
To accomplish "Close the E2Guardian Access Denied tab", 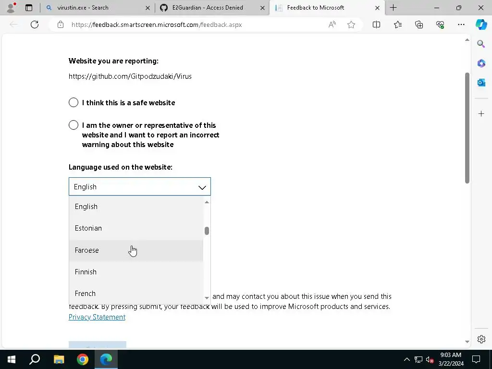I will pyautogui.click(x=262, y=8).
